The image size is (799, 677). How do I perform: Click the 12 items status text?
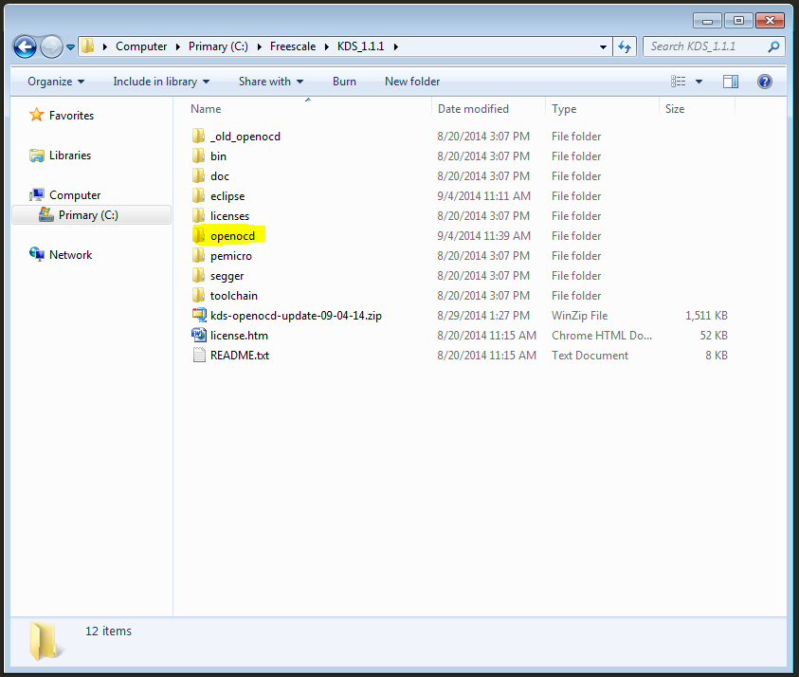coord(108,631)
